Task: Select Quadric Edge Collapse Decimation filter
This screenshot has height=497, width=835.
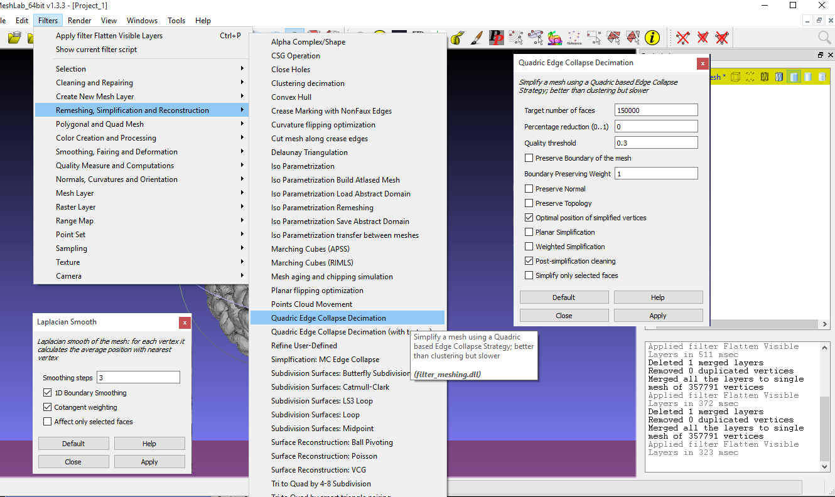Action: click(347, 318)
